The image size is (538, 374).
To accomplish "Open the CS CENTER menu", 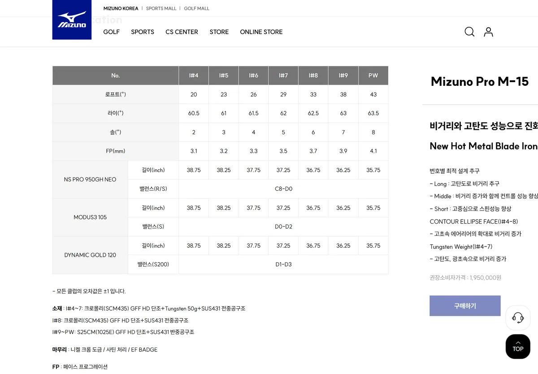I will point(182,32).
